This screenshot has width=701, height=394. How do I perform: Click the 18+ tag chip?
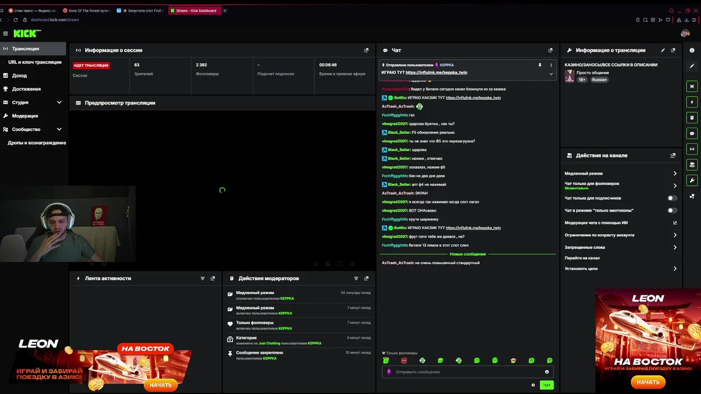(x=582, y=80)
